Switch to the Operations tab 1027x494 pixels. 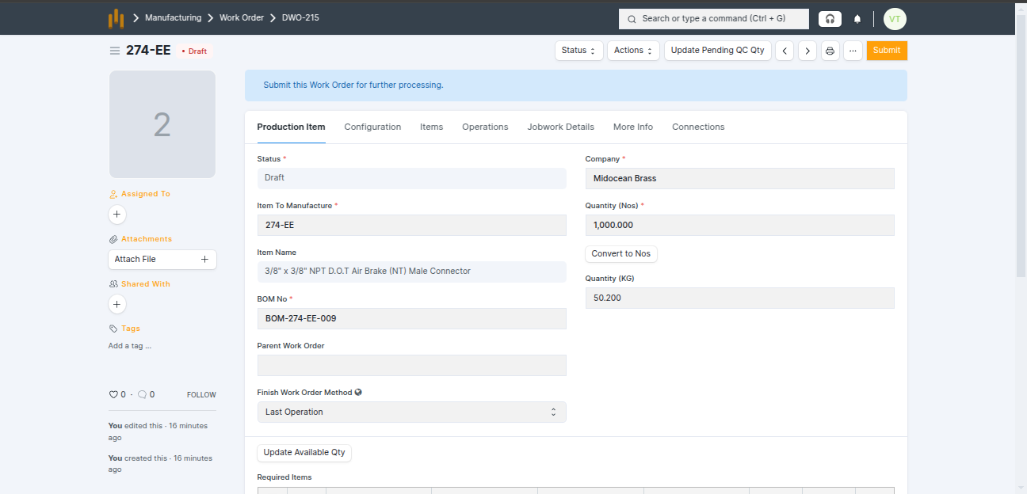point(485,127)
